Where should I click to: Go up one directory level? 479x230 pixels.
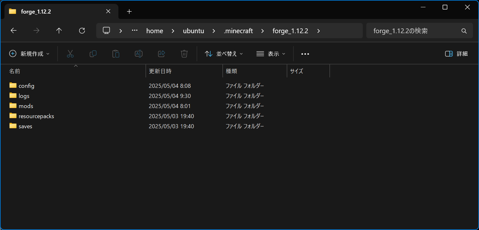pyautogui.click(x=59, y=31)
